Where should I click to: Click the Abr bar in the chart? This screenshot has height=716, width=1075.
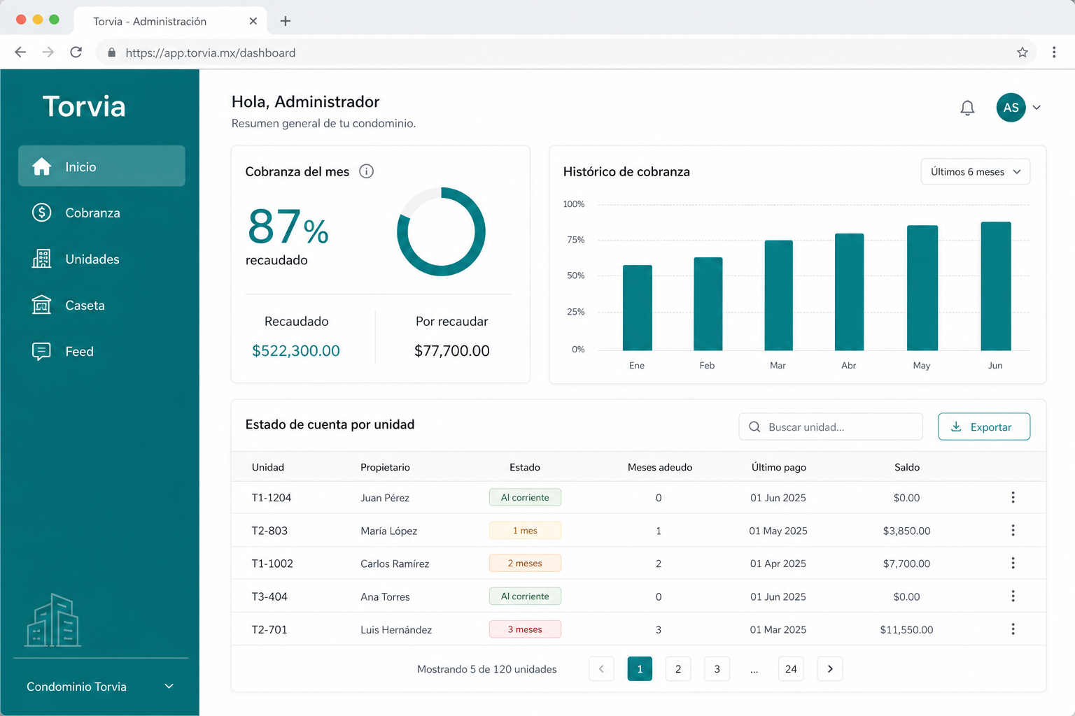pyautogui.click(x=850, y=292)
